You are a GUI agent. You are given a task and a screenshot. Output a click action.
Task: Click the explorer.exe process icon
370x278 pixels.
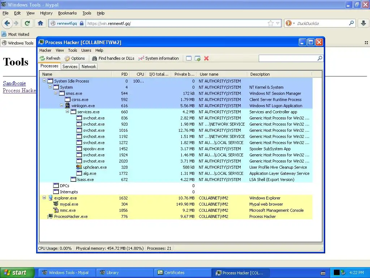[50, 198]
